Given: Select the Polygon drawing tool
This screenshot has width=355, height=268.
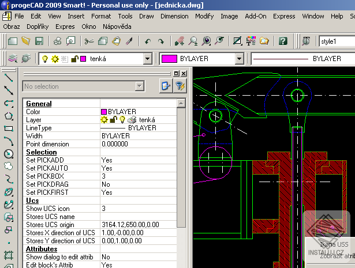Looking at the screenshot, I should [9, 115].
